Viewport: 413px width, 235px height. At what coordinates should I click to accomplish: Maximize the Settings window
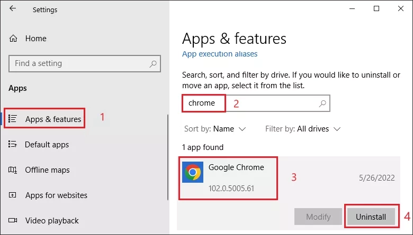pyautogui.click(x=376, y=8)
